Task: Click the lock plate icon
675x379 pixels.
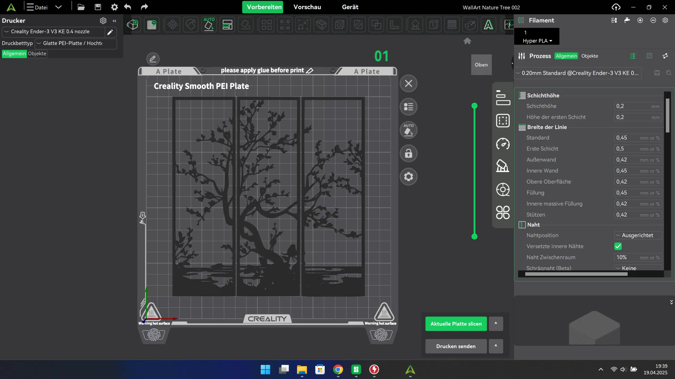Action: (408, 153)
